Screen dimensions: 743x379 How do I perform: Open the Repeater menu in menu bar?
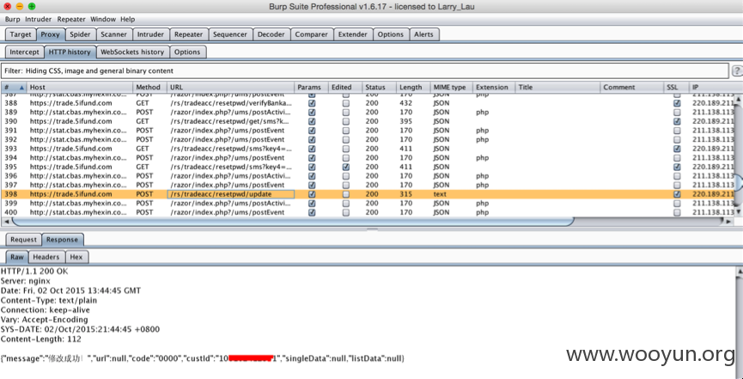pyautogui.click(x=71, y=20)
